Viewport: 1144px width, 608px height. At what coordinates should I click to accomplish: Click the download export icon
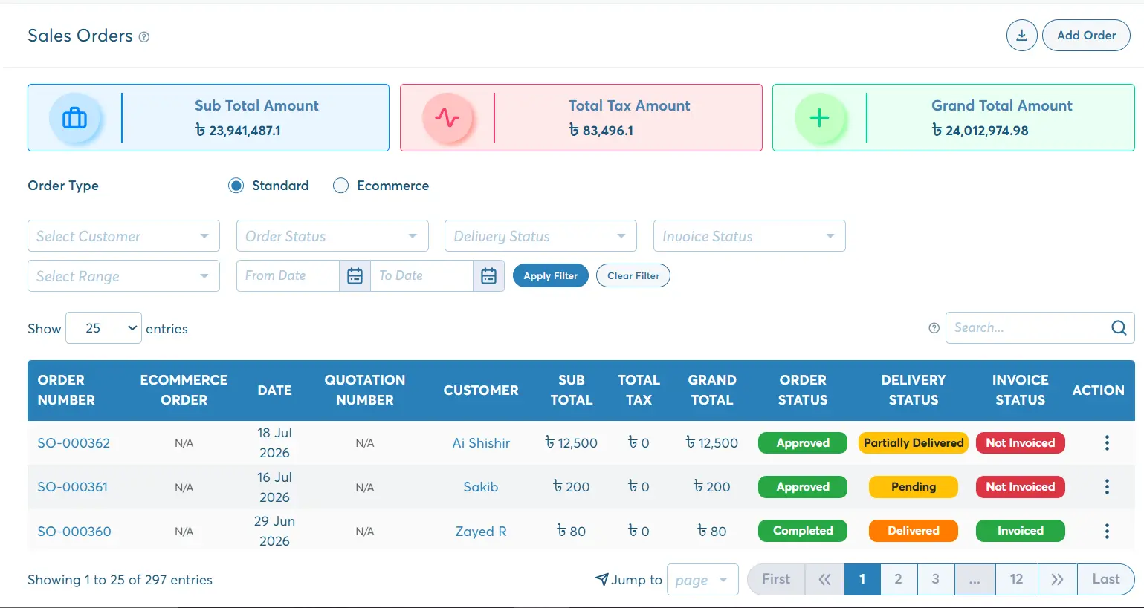click(1021, 36)
